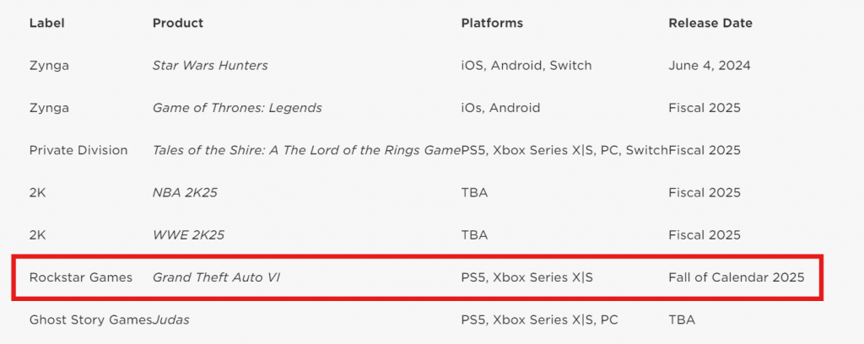Select the WWE 2K25 product
The height and width of the screenshot is (344, 864).
(188, 235)
